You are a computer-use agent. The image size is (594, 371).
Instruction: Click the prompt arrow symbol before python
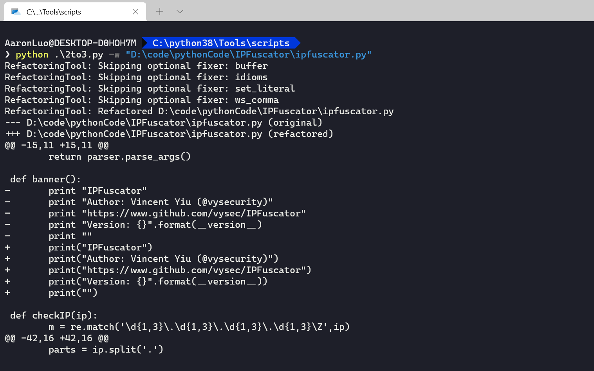(x=7, y=54)
